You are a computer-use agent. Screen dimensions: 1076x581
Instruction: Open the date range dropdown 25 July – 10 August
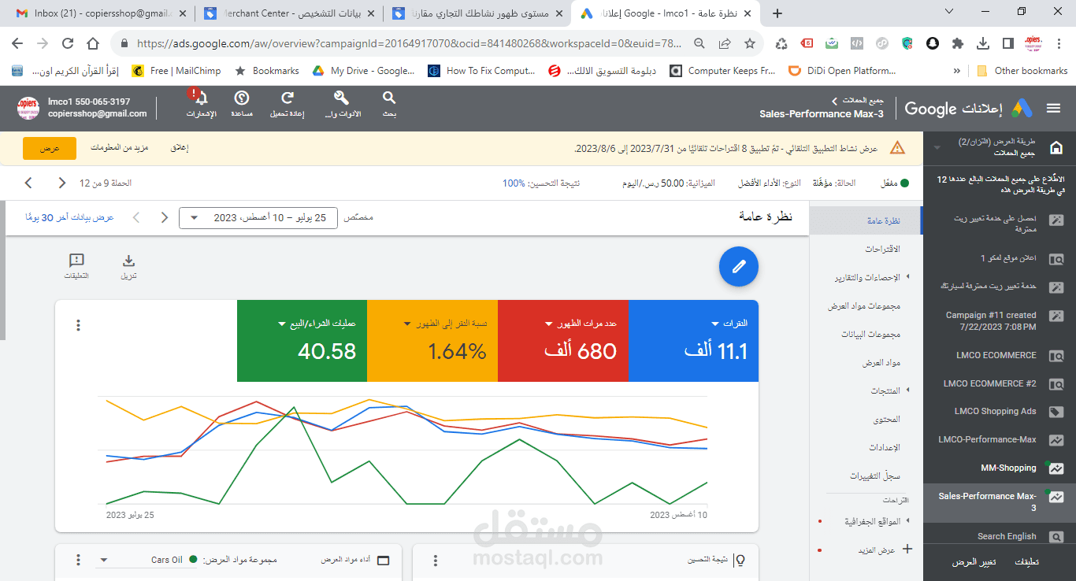[x=258, y=217]
